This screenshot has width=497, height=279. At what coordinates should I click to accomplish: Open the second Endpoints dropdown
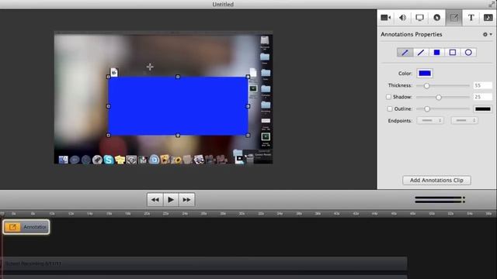[464, 120]
